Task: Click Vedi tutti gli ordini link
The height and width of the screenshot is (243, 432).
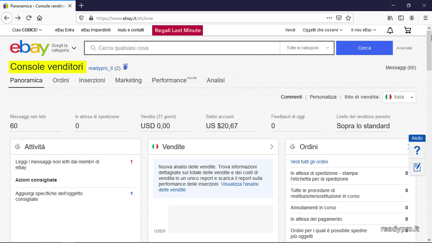Action: click(309, 162)
